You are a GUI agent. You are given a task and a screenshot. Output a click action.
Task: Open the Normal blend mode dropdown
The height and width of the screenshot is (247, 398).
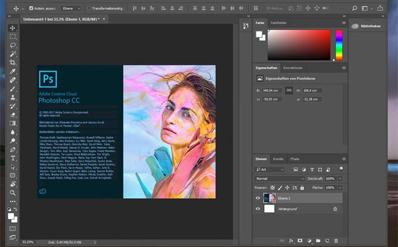click(x=280, y=178)
